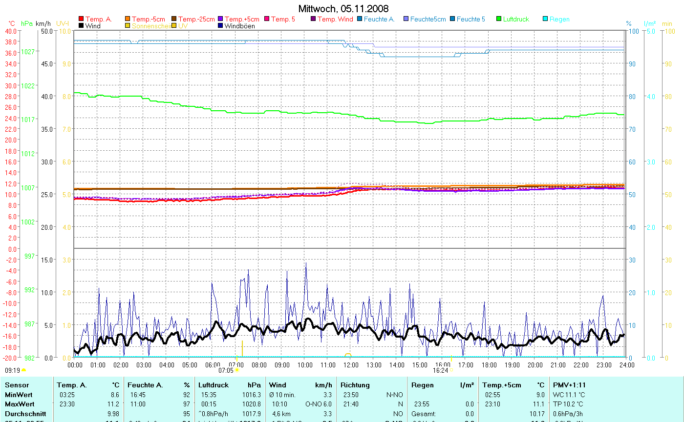
Task: Click the MaxWert row label
Action: (19, 404)
